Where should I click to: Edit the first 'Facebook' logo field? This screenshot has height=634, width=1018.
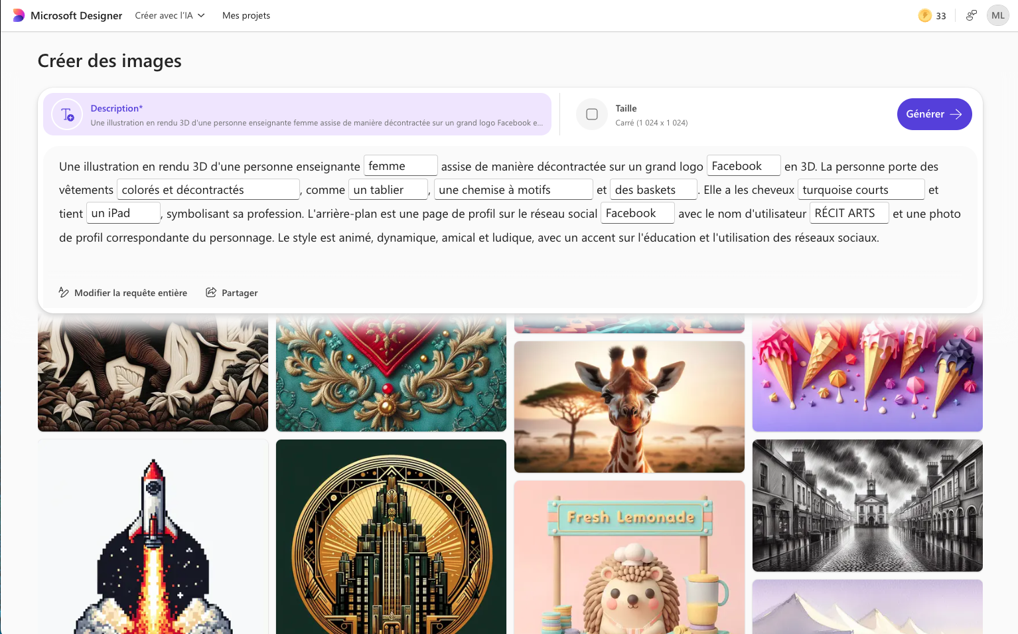pos(743,166)
